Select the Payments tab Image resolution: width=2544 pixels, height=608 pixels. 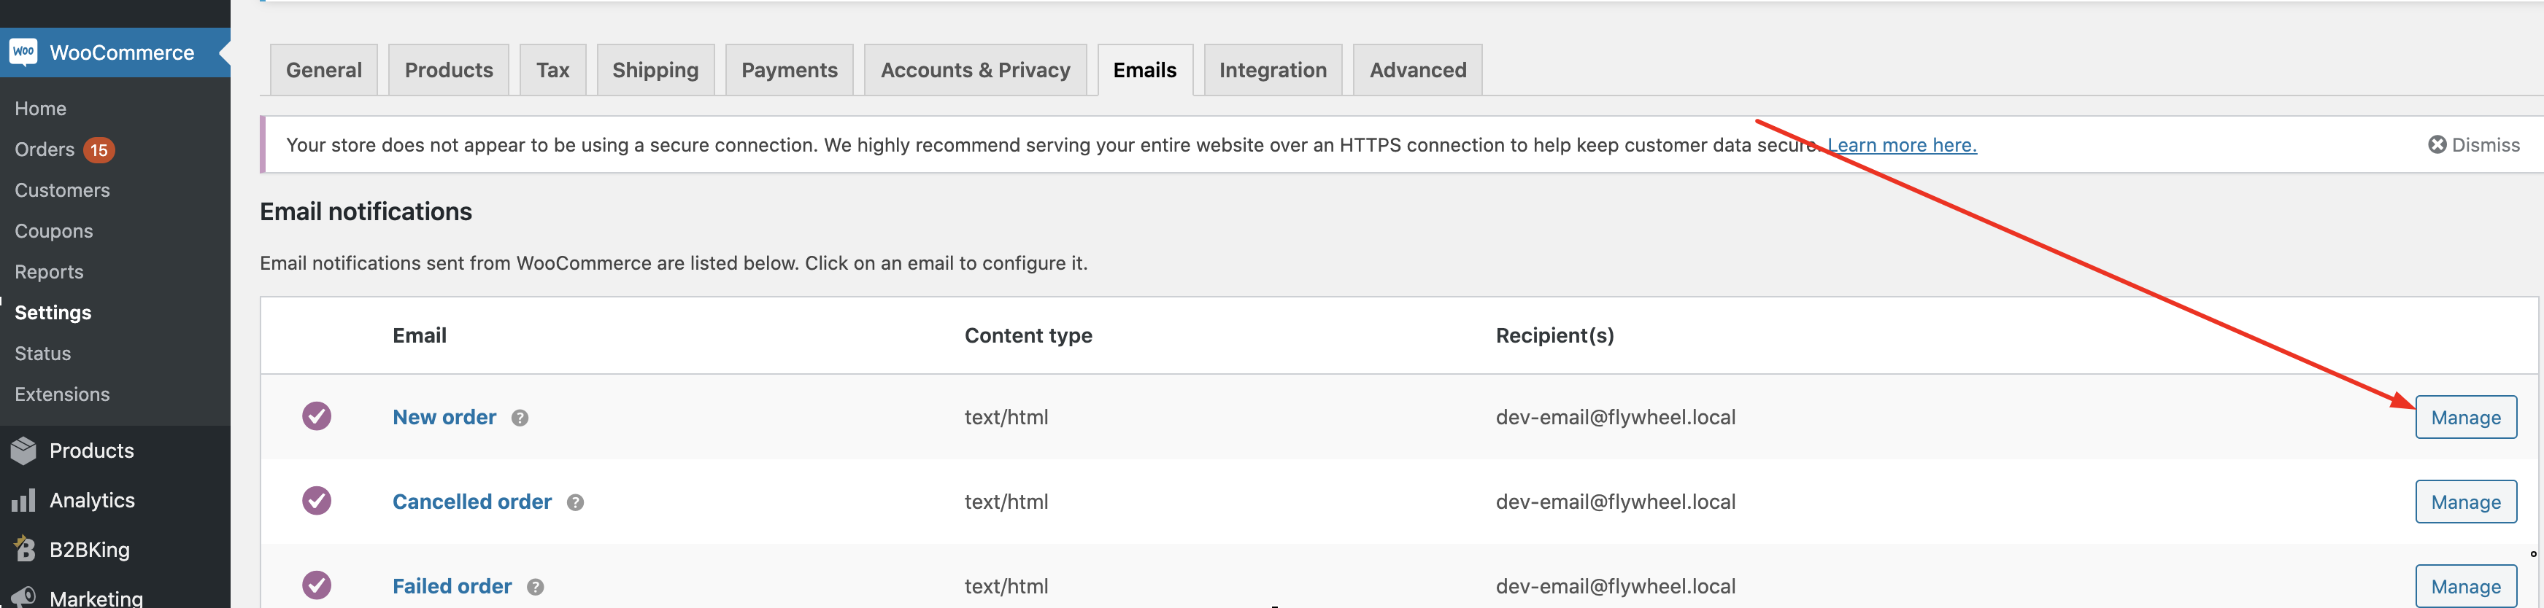tap(789, 70)
